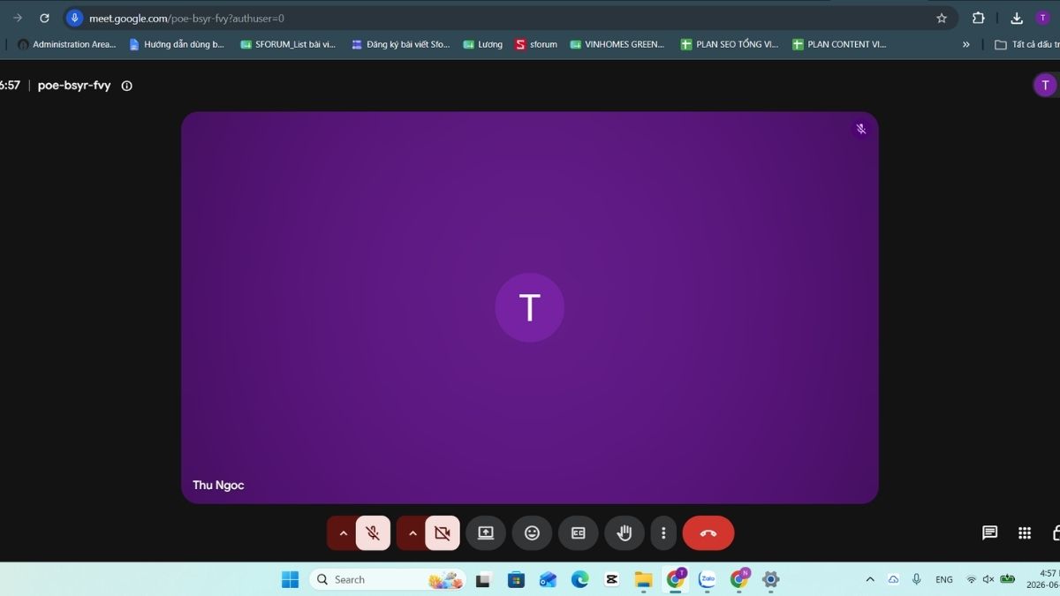The image size is (1060, 596).
Task: Turn on closed captions
Action: coord(579,533)
